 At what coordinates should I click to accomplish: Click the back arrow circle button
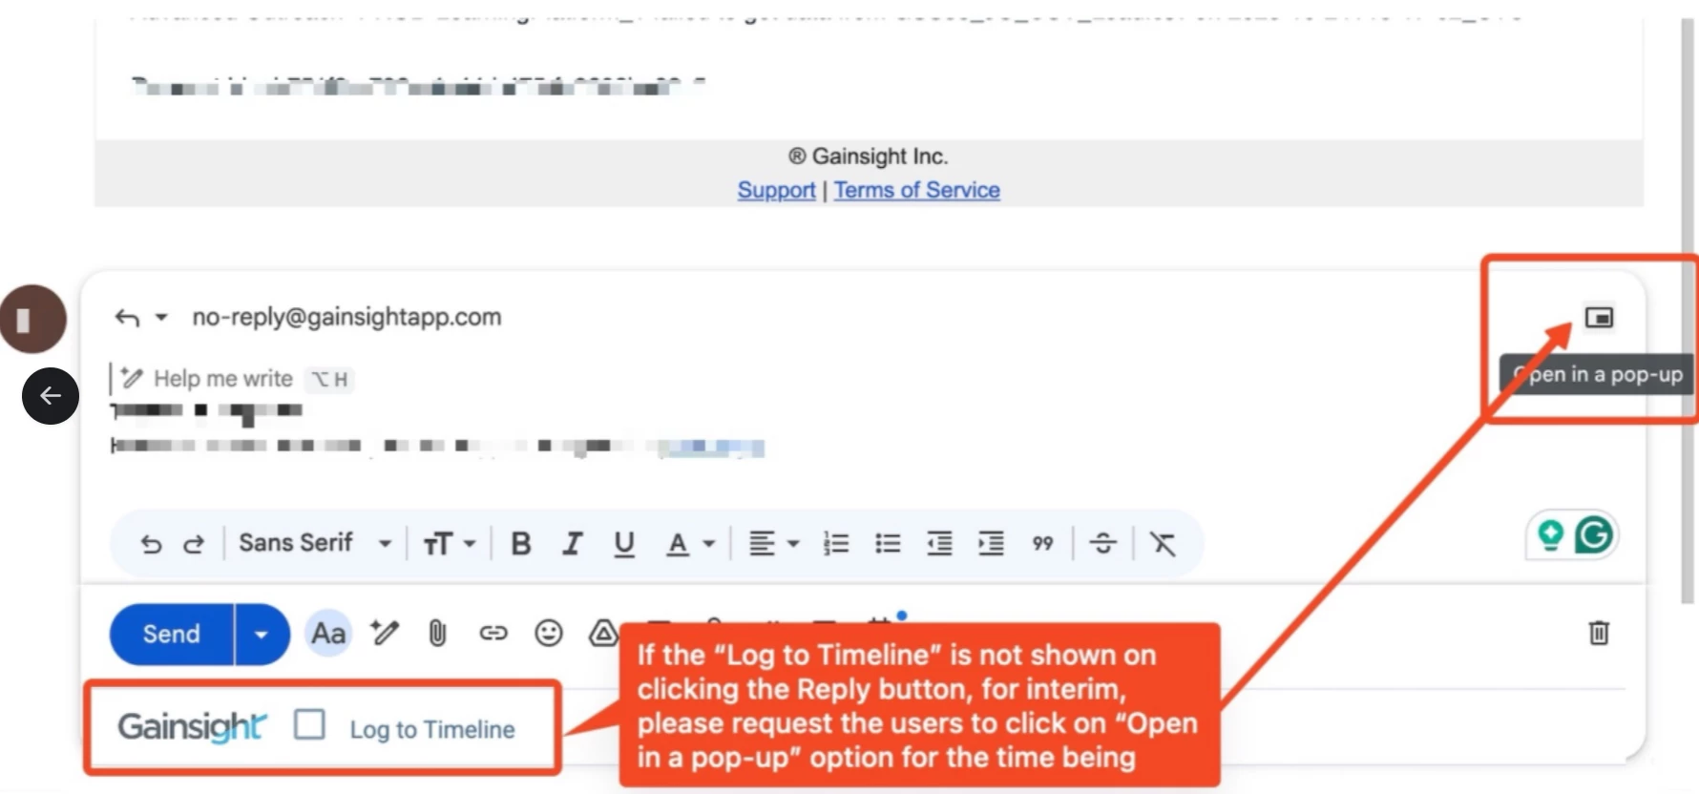51,396
